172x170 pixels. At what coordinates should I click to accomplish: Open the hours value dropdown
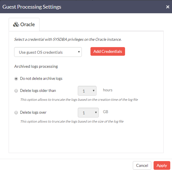click(x=87, y=91)
